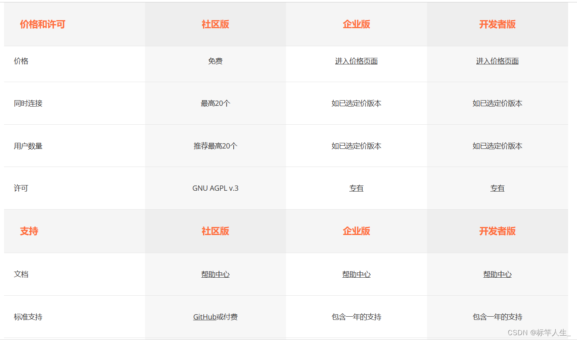577x340 pixels.
Task: Open 进入价格页面 link in the 企业版 column
Action: [x=356, y=61]
